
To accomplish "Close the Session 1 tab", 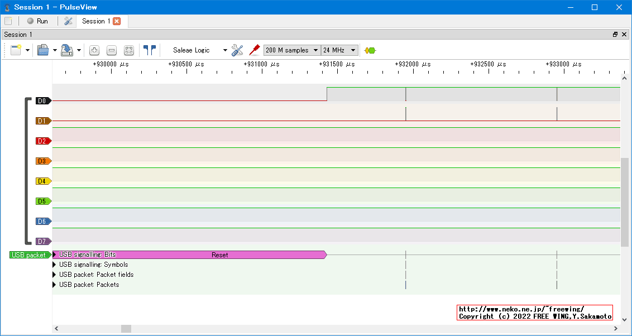I will click(x=117, y=21).
